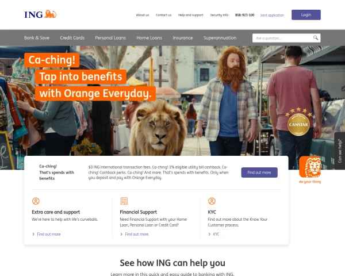This screenshot has width=345, height=276.
Task: Open the Insurance navigation item
Action: click(x=183, y=38)
